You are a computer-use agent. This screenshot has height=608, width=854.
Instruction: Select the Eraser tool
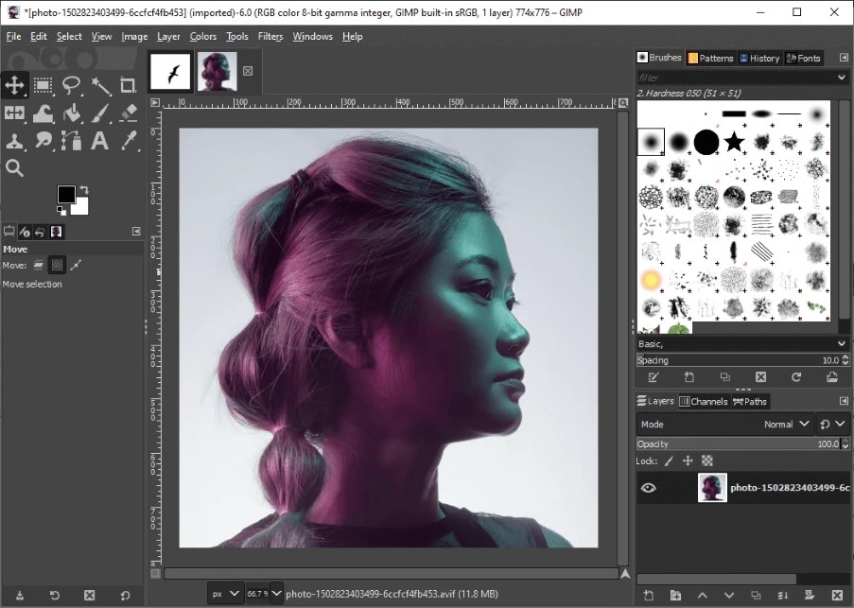(128, 113)
